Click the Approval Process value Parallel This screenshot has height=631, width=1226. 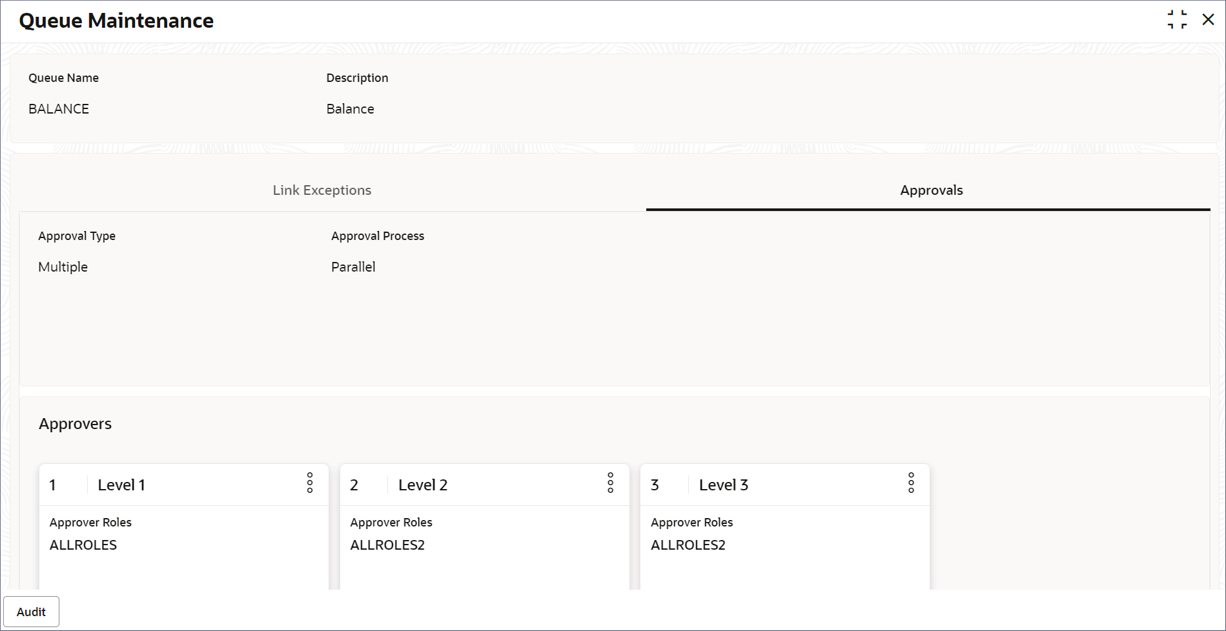coord(352,266)
